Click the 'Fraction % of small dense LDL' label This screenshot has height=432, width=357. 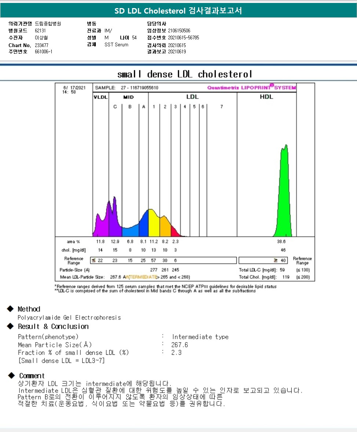(73, 353)
